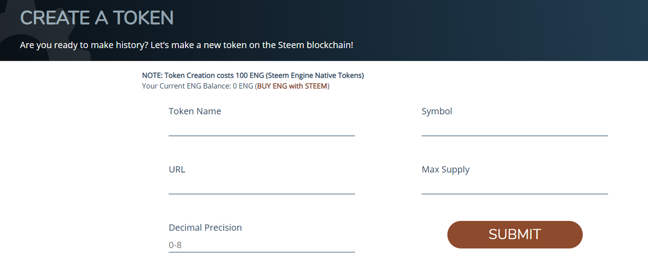Click the Token Creation cost note

coord(253,76)
